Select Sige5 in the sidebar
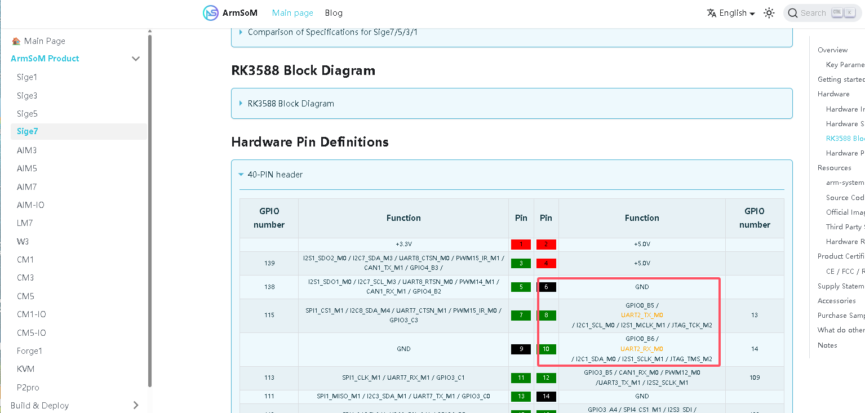Image resolution: width=865 pixels, height=413 pixels. coord(27,114)
